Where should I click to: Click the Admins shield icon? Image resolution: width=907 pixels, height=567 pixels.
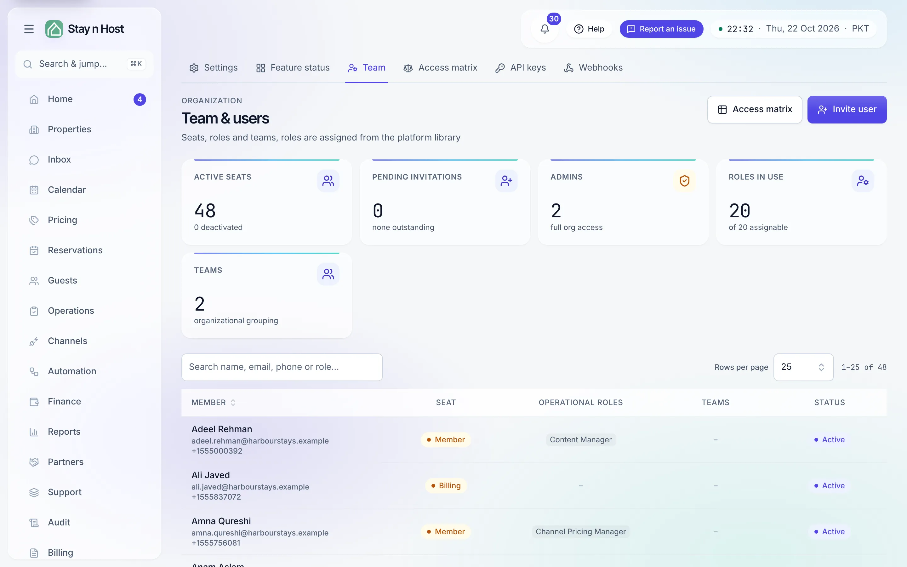684,181
